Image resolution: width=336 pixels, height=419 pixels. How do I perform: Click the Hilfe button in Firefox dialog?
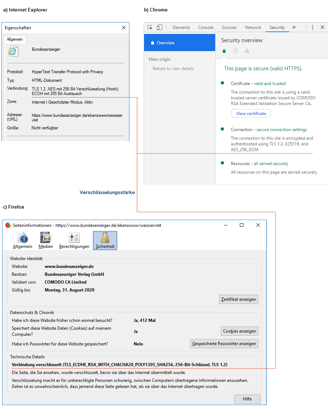[247, 399]
